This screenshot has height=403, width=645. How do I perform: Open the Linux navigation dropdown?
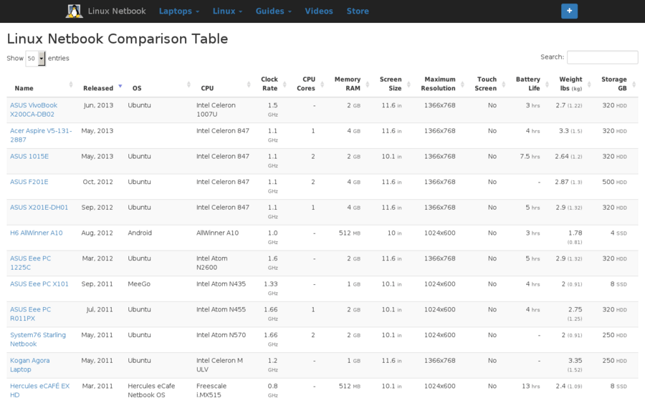[x=227, y=11]
